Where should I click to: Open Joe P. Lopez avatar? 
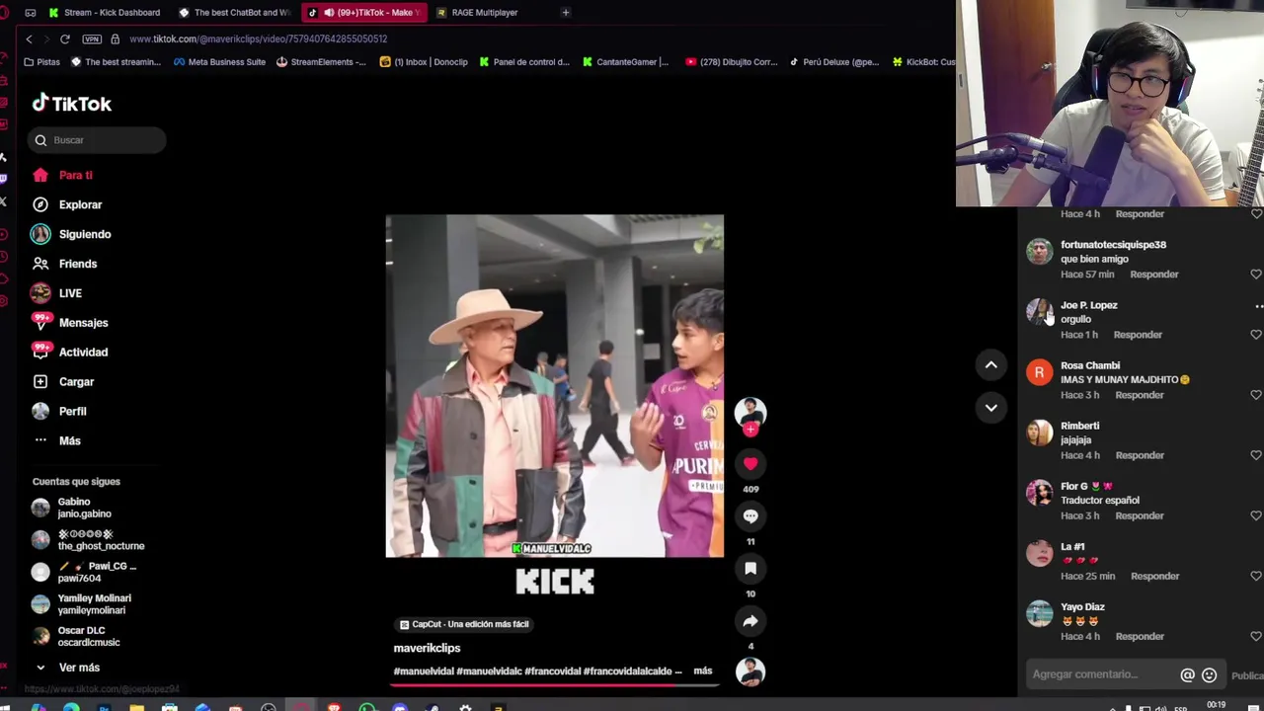click(1039, 312)
